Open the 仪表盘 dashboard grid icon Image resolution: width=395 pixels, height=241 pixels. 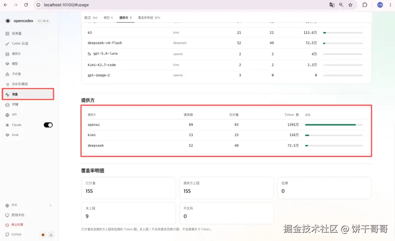pos(7,34)
